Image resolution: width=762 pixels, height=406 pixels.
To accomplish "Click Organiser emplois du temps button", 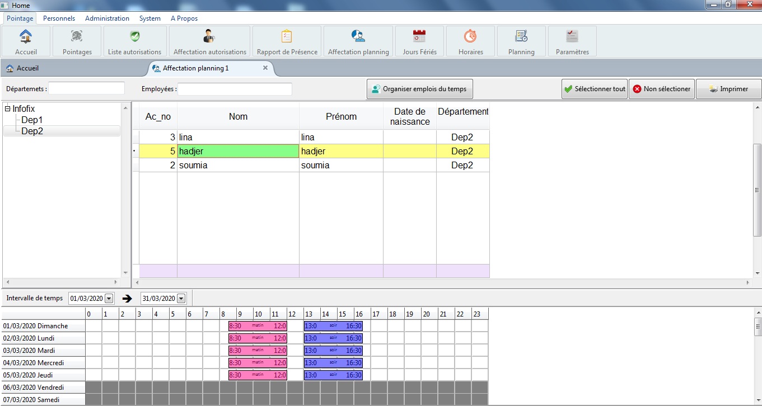I will [x=420, y=89].
